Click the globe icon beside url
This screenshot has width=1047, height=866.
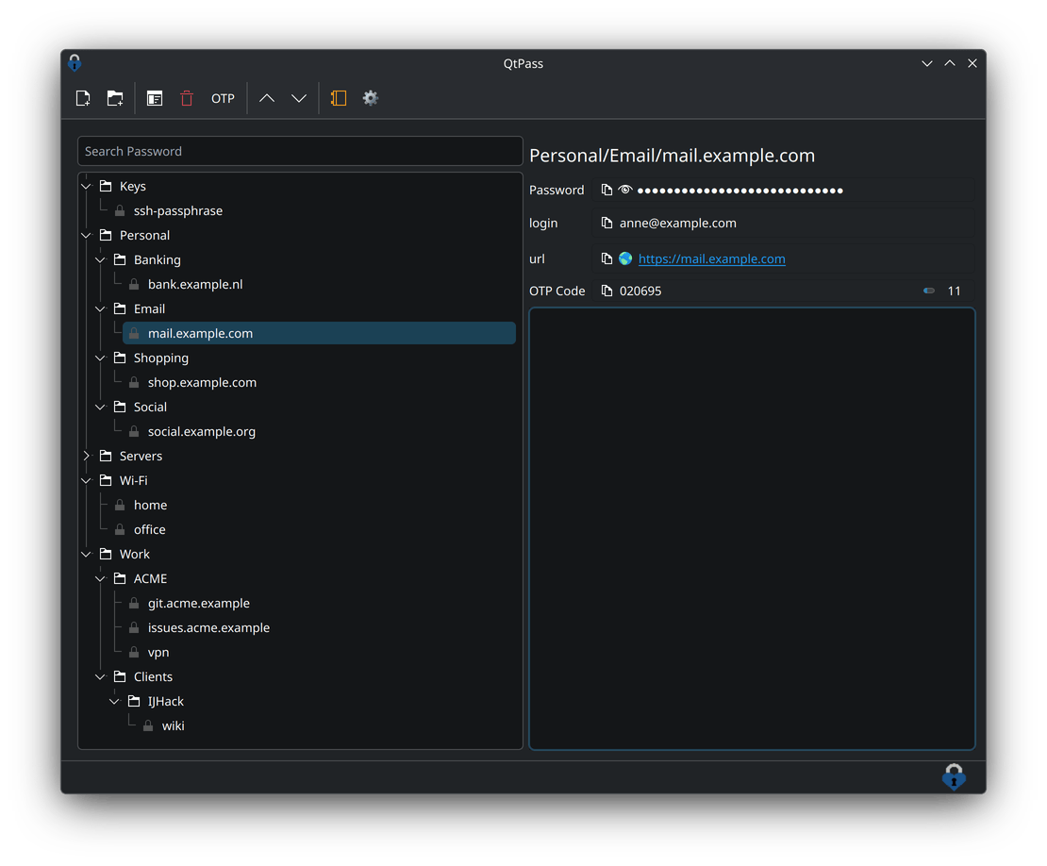pyautogui.click(x=625, y=258)
